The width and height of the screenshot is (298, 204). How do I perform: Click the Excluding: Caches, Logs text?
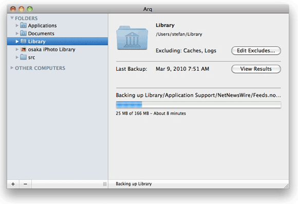[x=186, y=51]
